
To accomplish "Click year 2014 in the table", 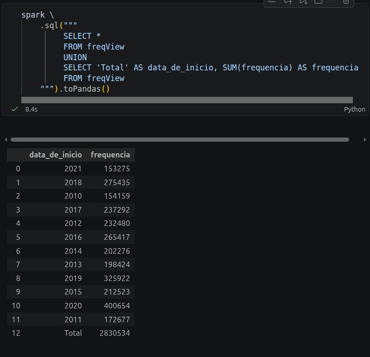I will (73, 251).
